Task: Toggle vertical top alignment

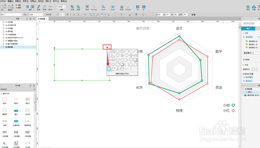Action: pyautogui.click(x=102, y=15)
